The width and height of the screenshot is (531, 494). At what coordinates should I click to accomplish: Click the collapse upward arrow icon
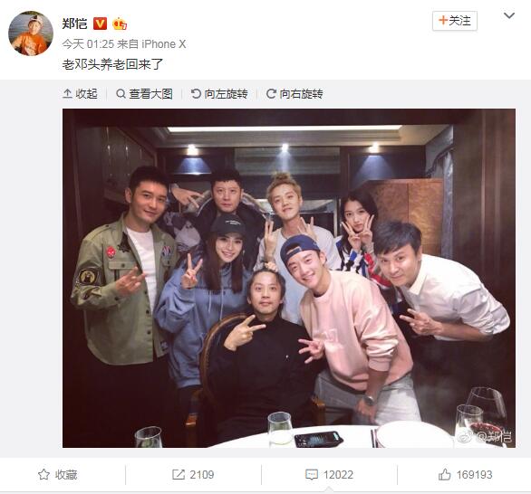(x=67, y=94)
